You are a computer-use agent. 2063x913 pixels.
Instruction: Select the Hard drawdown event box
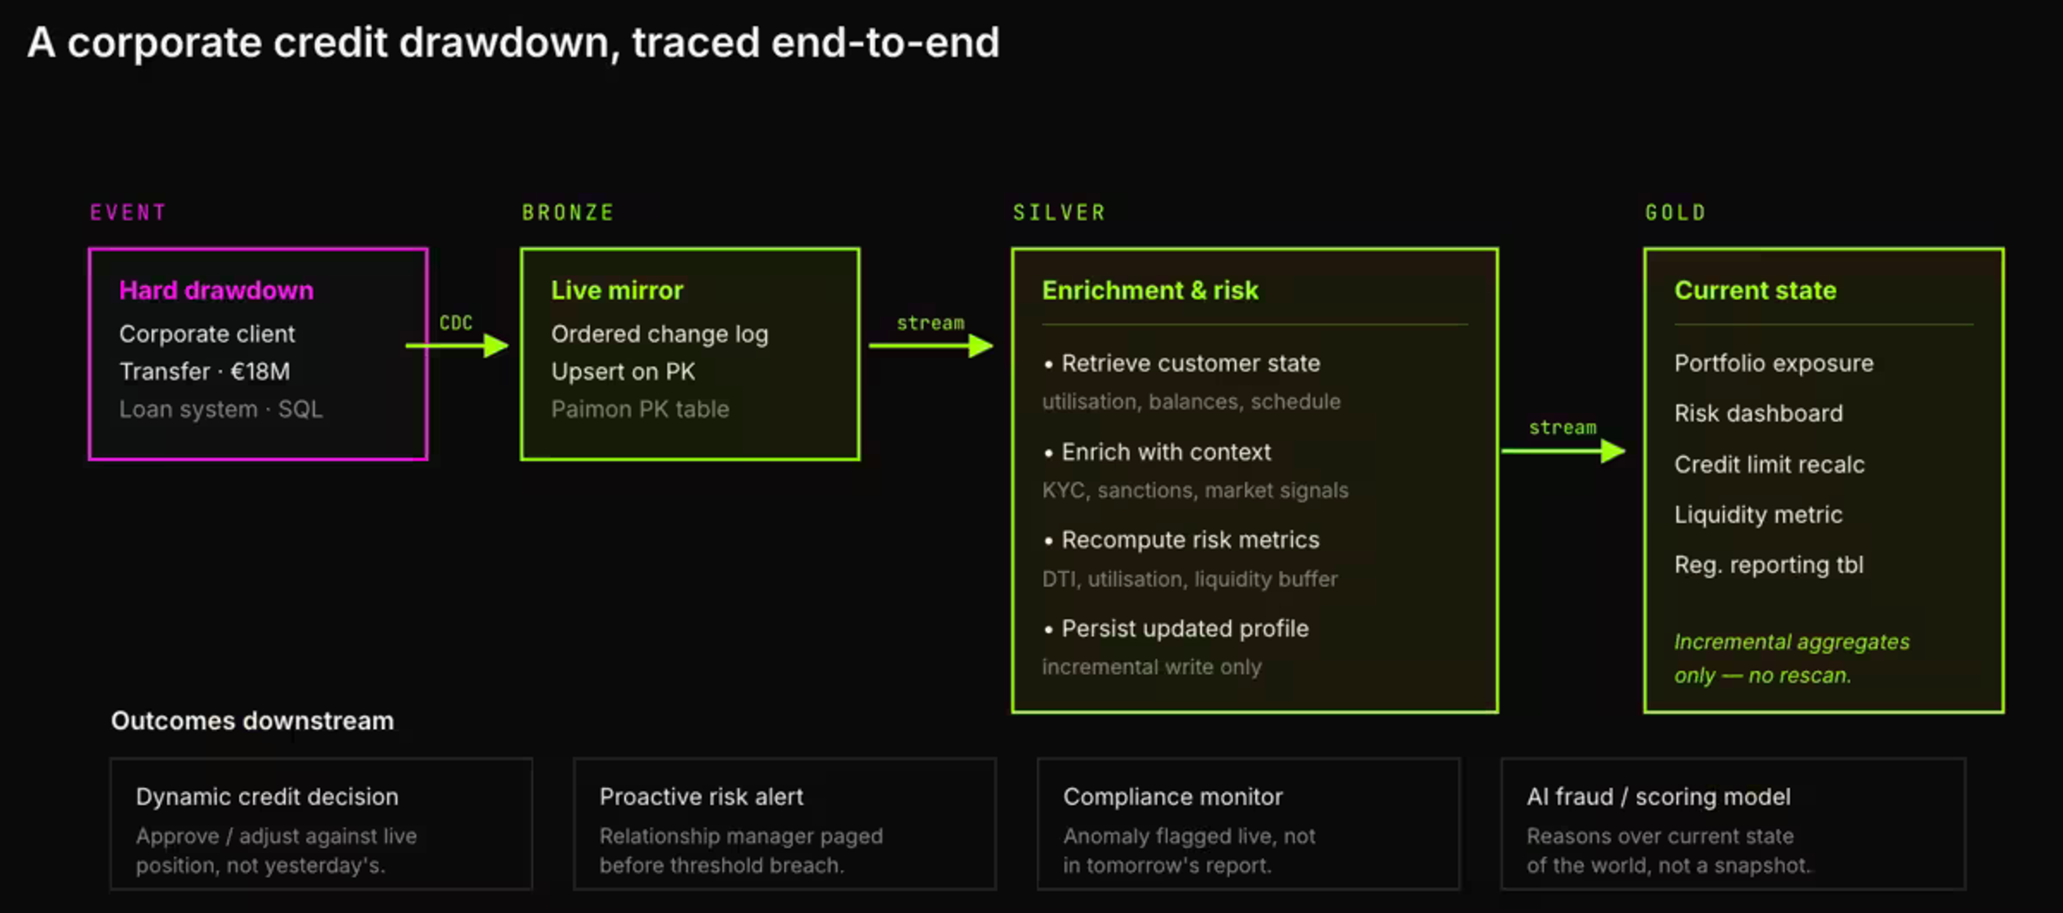click(258, 354)
